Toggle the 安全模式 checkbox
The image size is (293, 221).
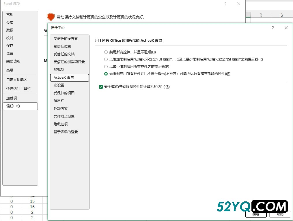pos(101,87)
